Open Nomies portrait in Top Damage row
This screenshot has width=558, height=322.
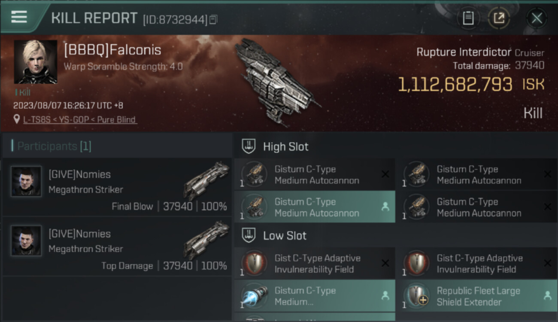click(26, 241)
